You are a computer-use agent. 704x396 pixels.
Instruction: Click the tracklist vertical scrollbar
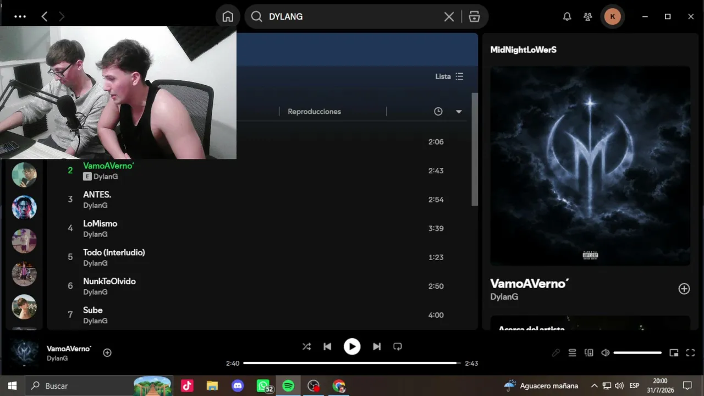coord(475,150)
